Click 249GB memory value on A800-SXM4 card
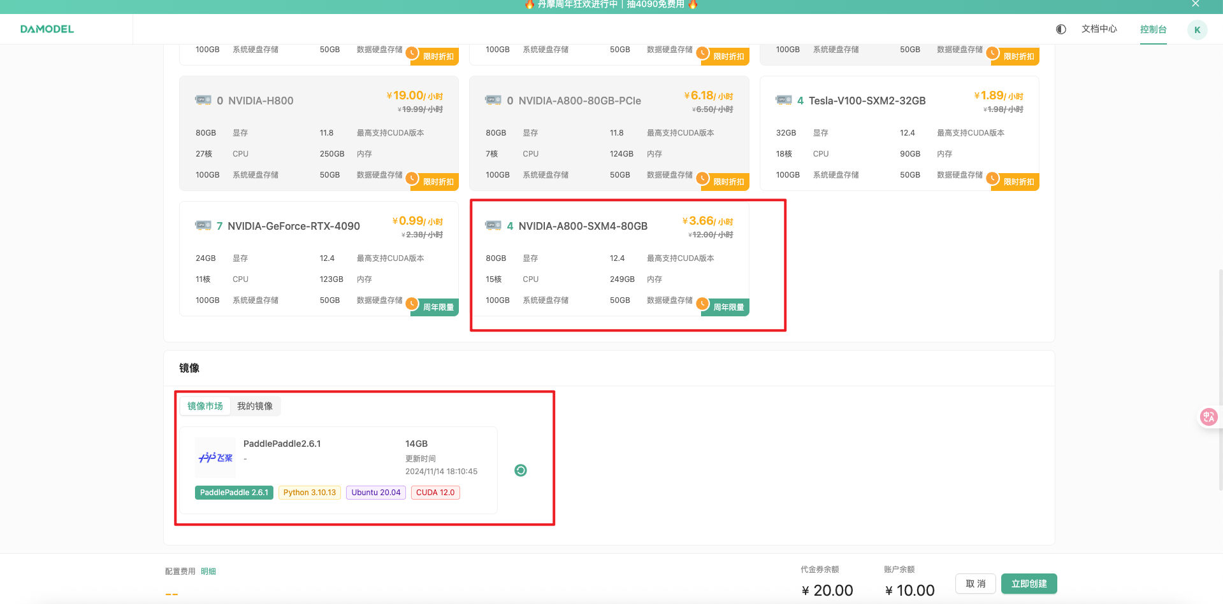This screenshot has width=1223, height=604. pos(622,279)
